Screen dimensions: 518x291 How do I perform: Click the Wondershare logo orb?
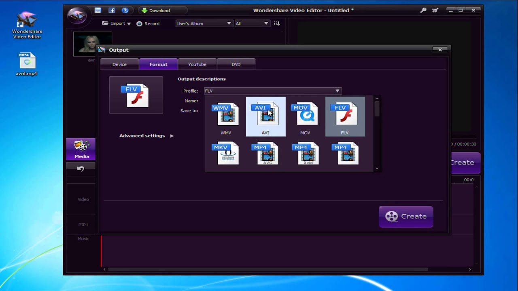[77, 15]
